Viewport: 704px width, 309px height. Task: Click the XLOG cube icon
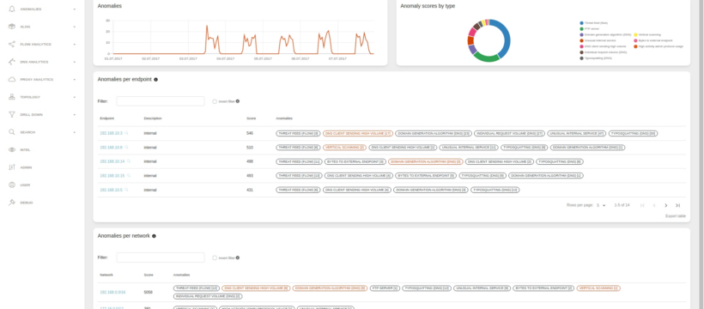point(12,27)
